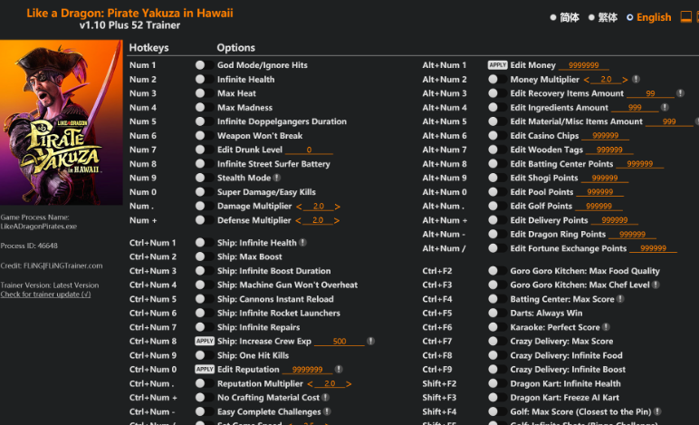Click the Edit Drunk Level field

pyautogui.click(x=309, y=150)
